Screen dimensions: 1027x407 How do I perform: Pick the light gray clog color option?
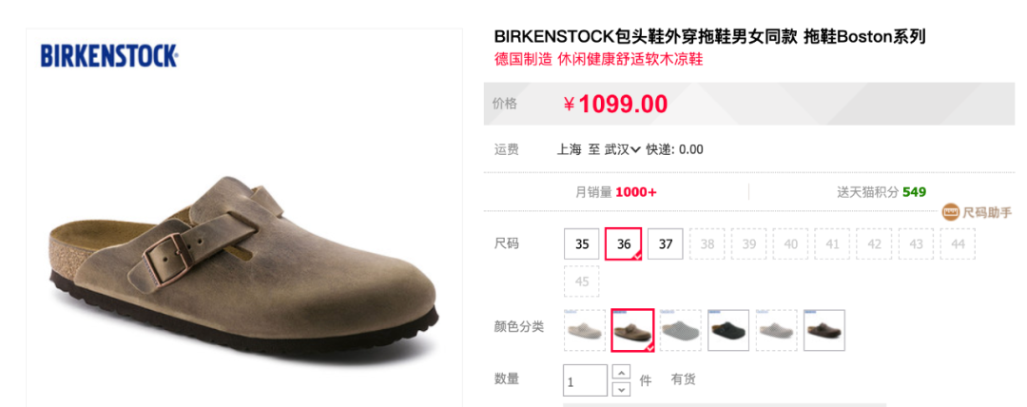point(680,330)
